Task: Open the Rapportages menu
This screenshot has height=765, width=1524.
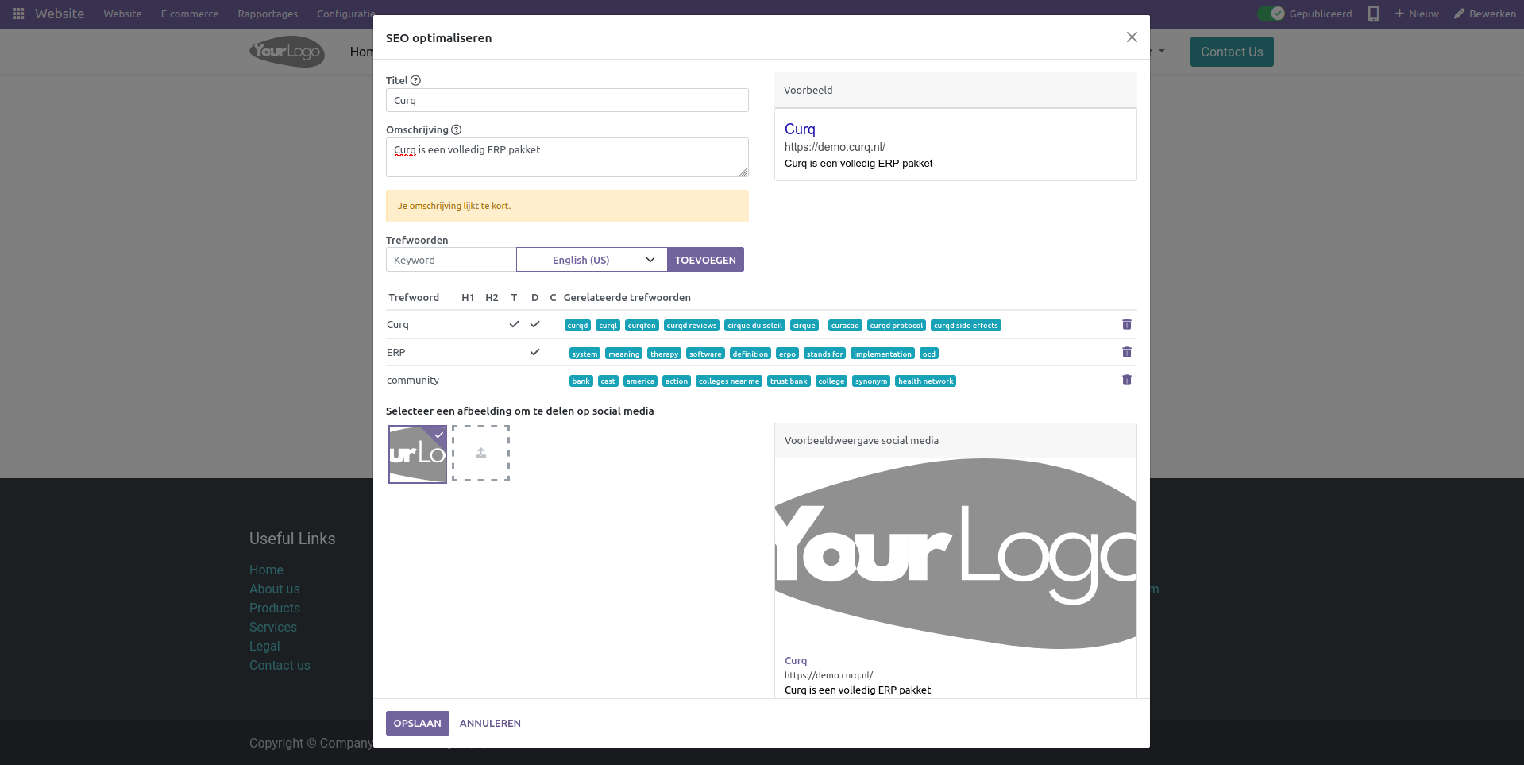Action: 268,14
